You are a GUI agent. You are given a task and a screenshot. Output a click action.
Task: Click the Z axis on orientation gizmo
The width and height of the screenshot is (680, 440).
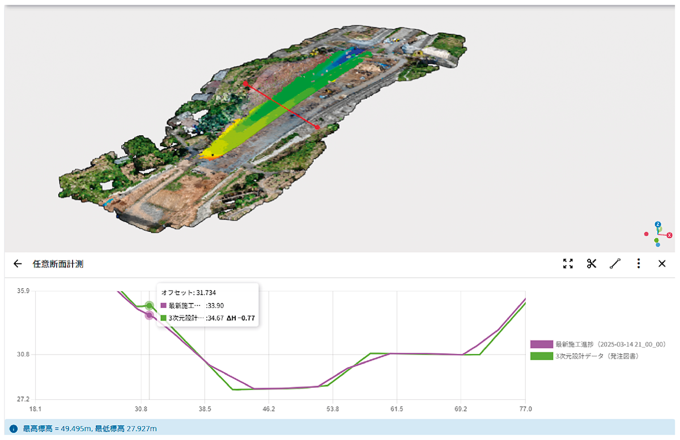tap(658, 224)
